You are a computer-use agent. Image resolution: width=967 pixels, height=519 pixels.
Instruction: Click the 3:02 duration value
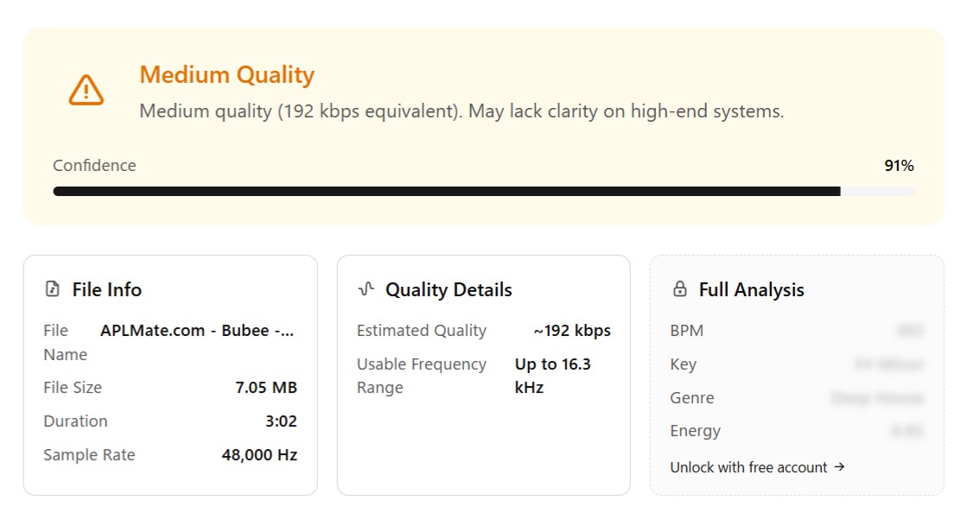point(281,421)
